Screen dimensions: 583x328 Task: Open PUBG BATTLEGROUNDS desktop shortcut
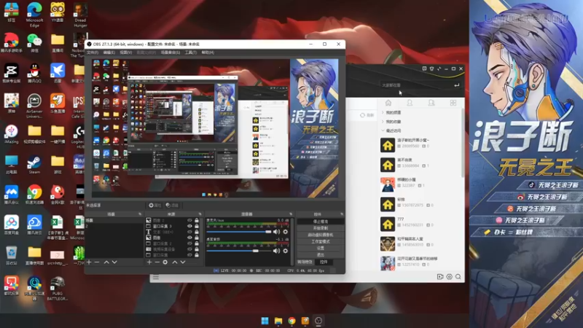pyautogui.click(x=58, y=288)
